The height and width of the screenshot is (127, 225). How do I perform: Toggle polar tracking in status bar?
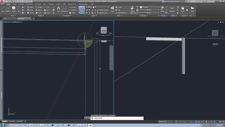[x=176, y=122]
